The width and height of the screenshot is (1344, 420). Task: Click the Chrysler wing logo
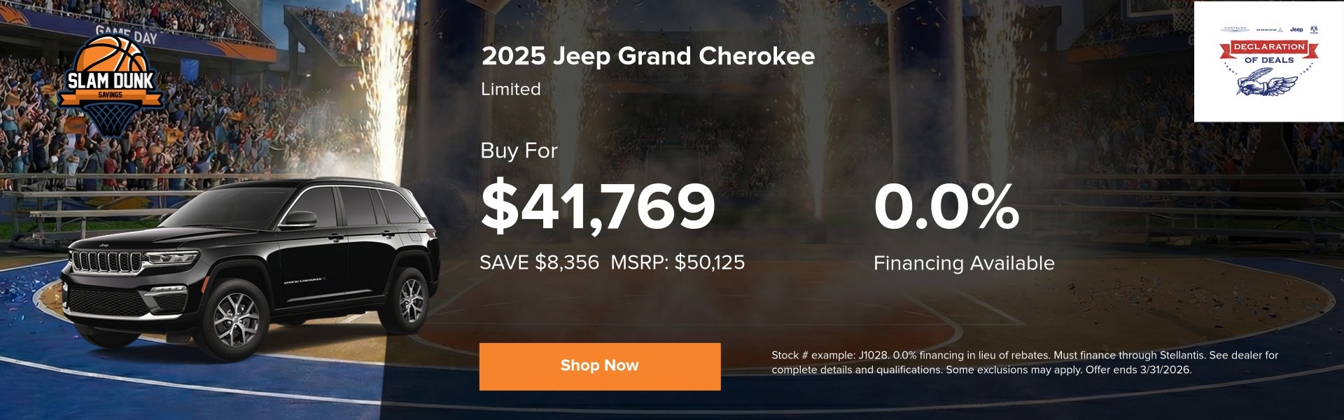click(x=1236, y=30)
